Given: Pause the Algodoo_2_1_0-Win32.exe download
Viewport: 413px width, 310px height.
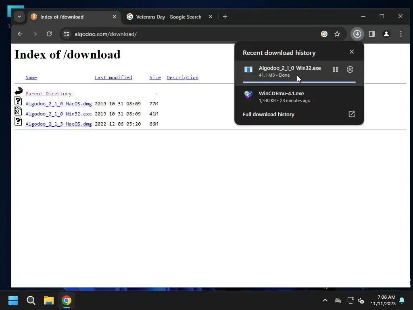Looking at the screenshot, I should pos(336,69).
